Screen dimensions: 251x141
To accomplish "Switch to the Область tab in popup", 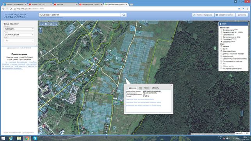I will [155, 88].
